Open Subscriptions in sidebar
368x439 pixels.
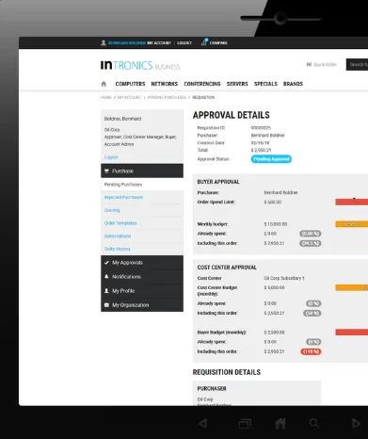[118, 236]
